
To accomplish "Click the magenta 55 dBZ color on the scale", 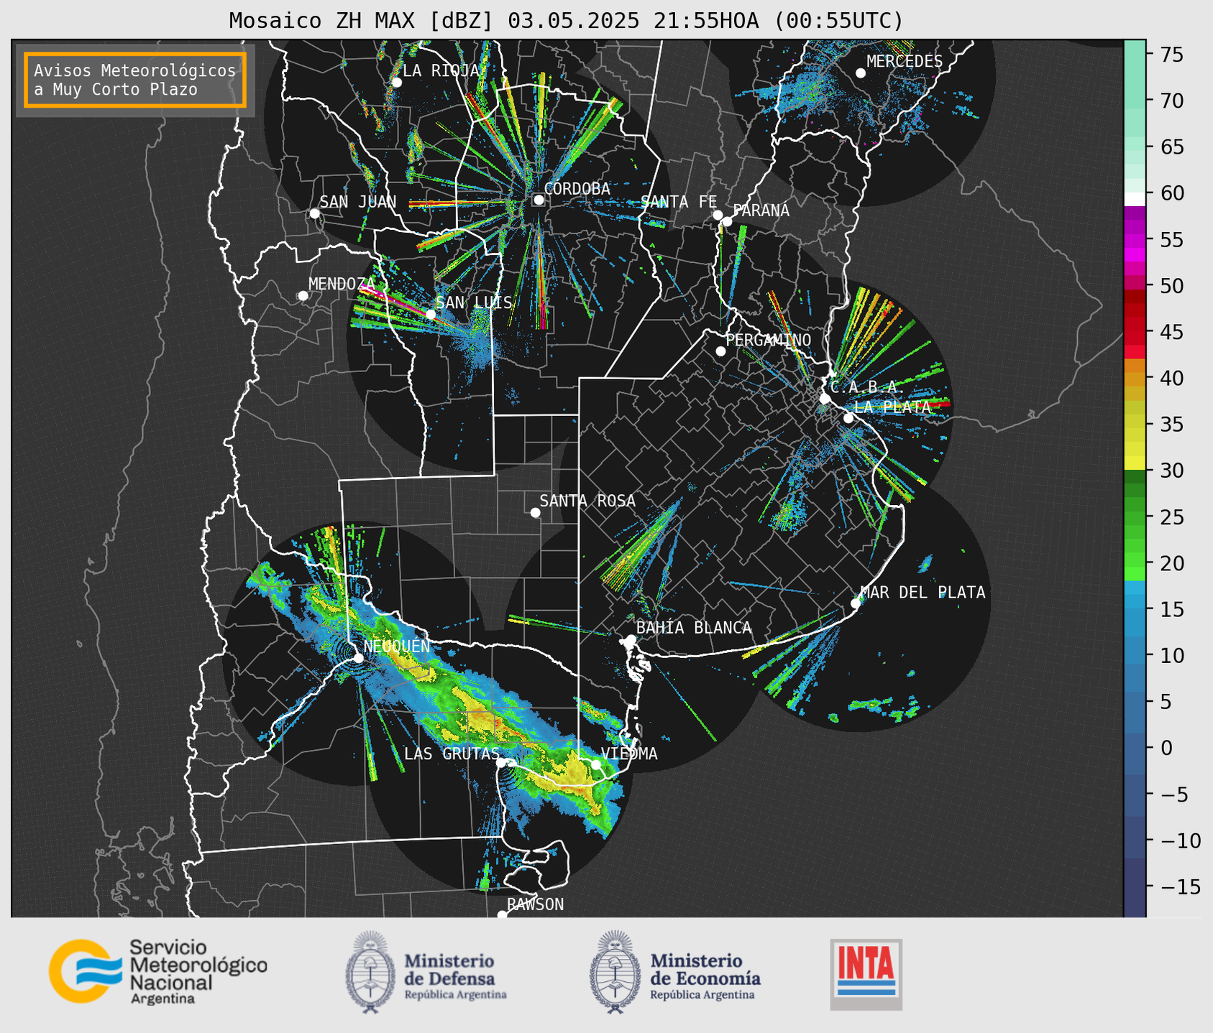I will 1135,239.
